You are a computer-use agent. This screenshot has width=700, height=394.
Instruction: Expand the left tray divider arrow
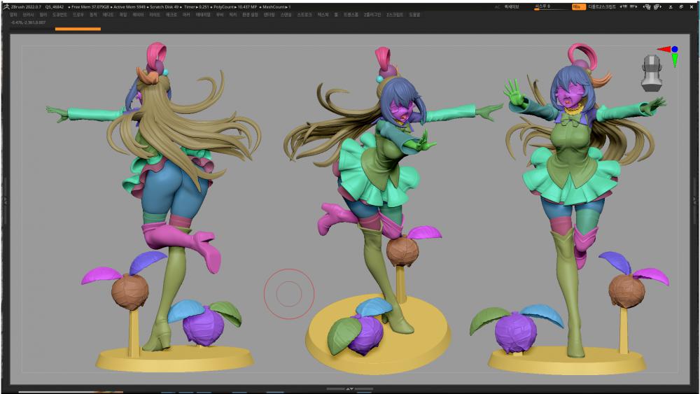6,201
